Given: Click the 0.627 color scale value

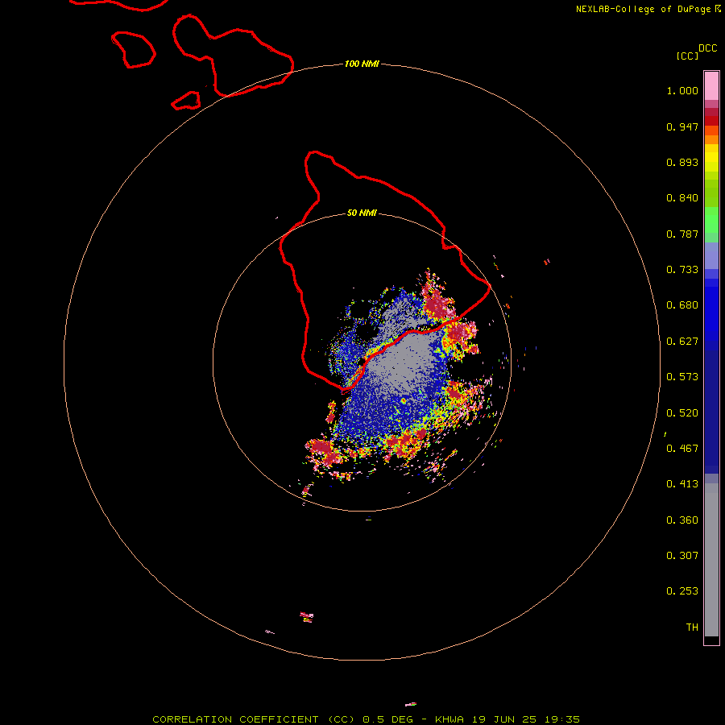Looking at the screenshot, I should [x=682, y=342].
